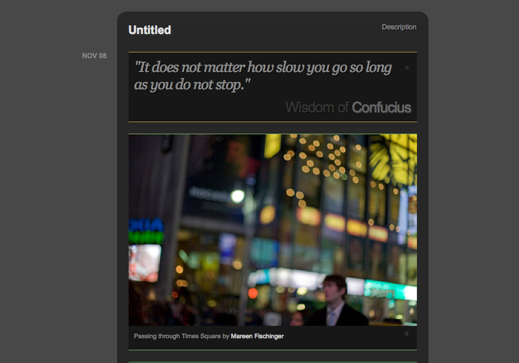Click the yellow border above the quote post
519x363 pixels.
[x=272, y=53]
